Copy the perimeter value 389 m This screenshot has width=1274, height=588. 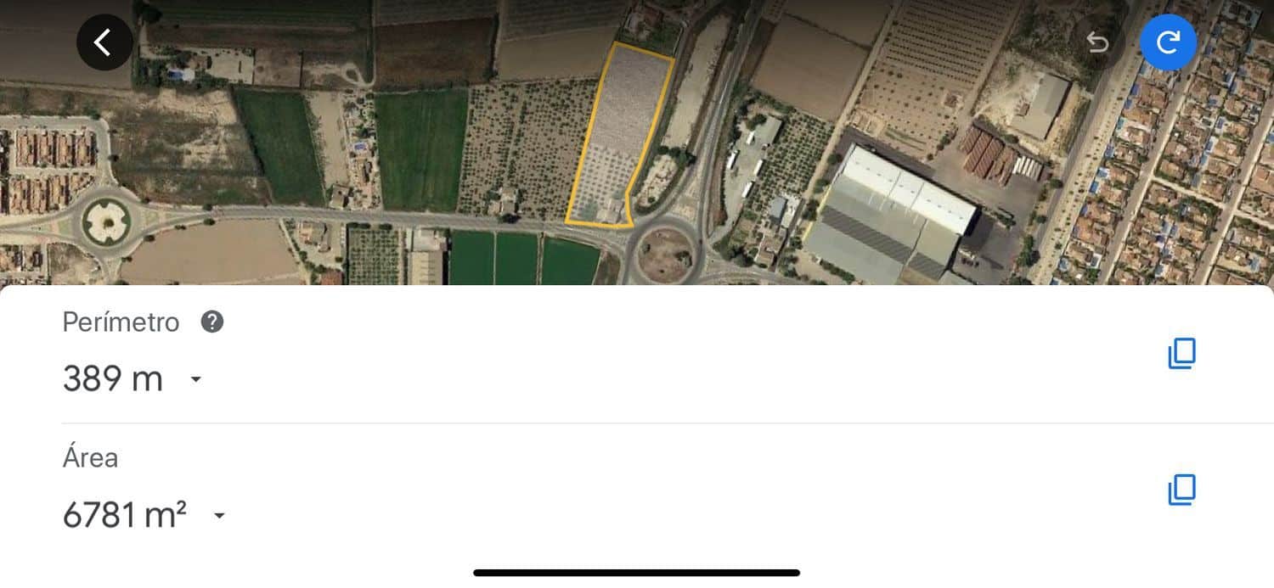pyautogui.click(x=1181, y=353)
